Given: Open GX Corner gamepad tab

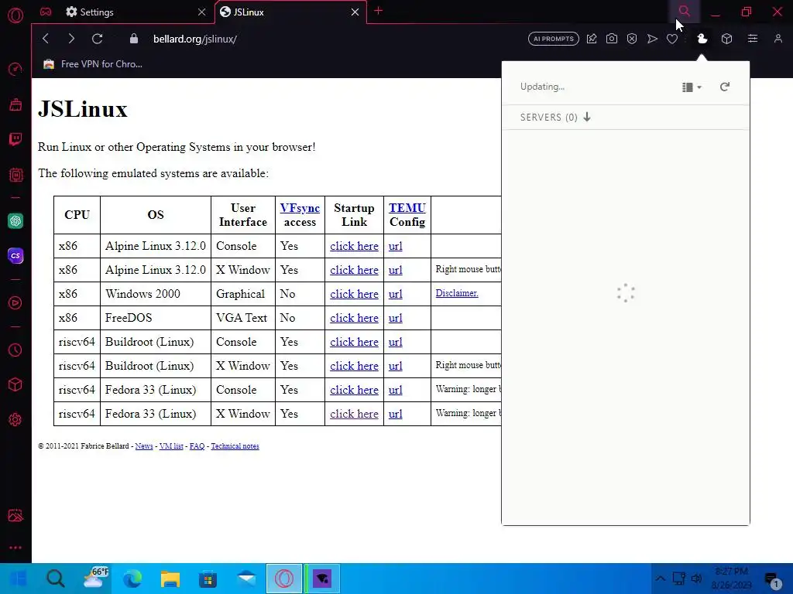Looking at the screenshot, I should (x=46, y=12).
